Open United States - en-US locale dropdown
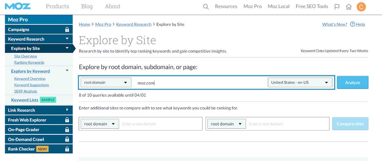Screen dimensions: 382x161 pyautogui.click(x=299, y=83)
